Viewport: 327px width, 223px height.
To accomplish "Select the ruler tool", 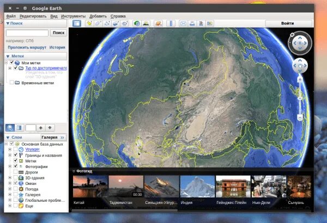I will (171, 23).
